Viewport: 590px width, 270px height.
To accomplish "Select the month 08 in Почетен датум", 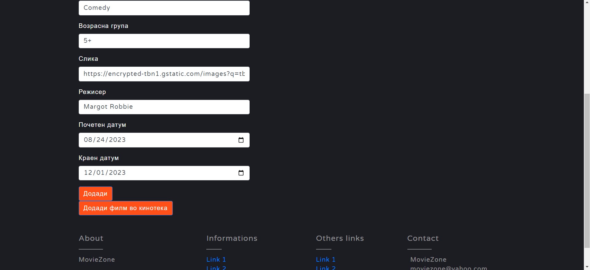I will (88, 140).
